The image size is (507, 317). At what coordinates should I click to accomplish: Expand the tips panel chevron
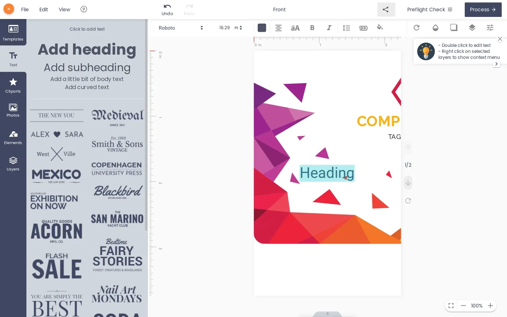(x=496, y=64)
